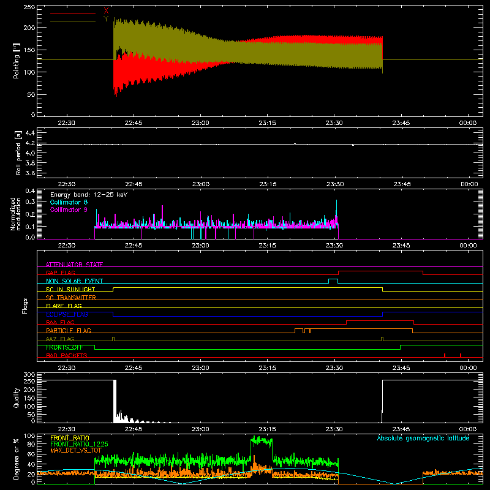Click the 'Absolute geomagnetic latitude' label
Viewport: 490px width, 490px height.
click(x=423, y=438)
